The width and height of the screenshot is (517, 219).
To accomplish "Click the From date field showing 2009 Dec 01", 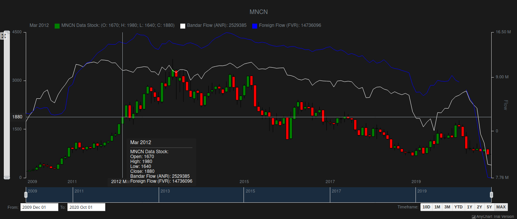I will [x=39, y=207].
